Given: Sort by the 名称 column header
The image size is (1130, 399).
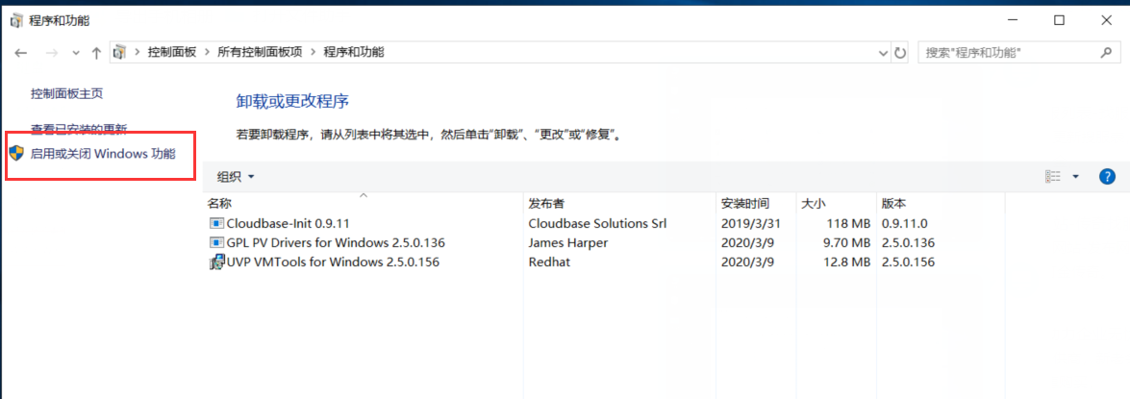Looking at the screenshot, I should point(364,203).
